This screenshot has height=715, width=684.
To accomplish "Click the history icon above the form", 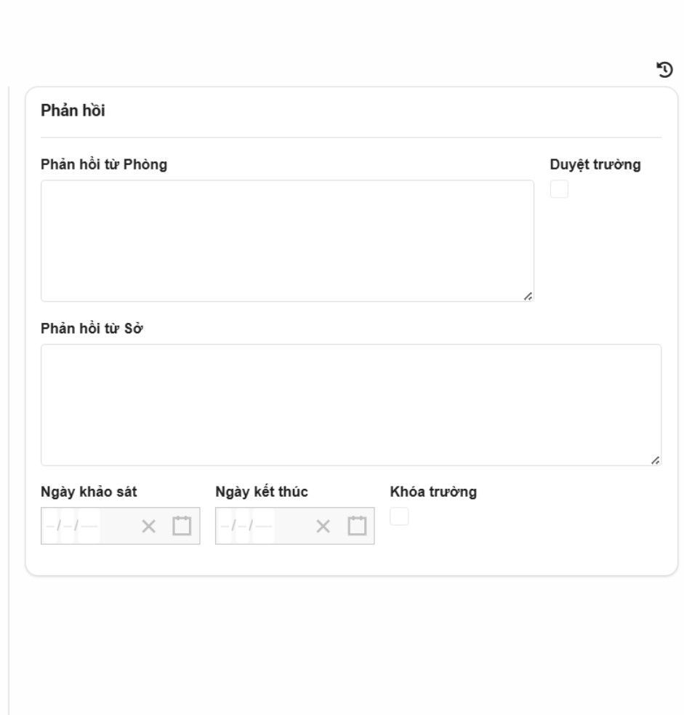I will click(664, 70).
